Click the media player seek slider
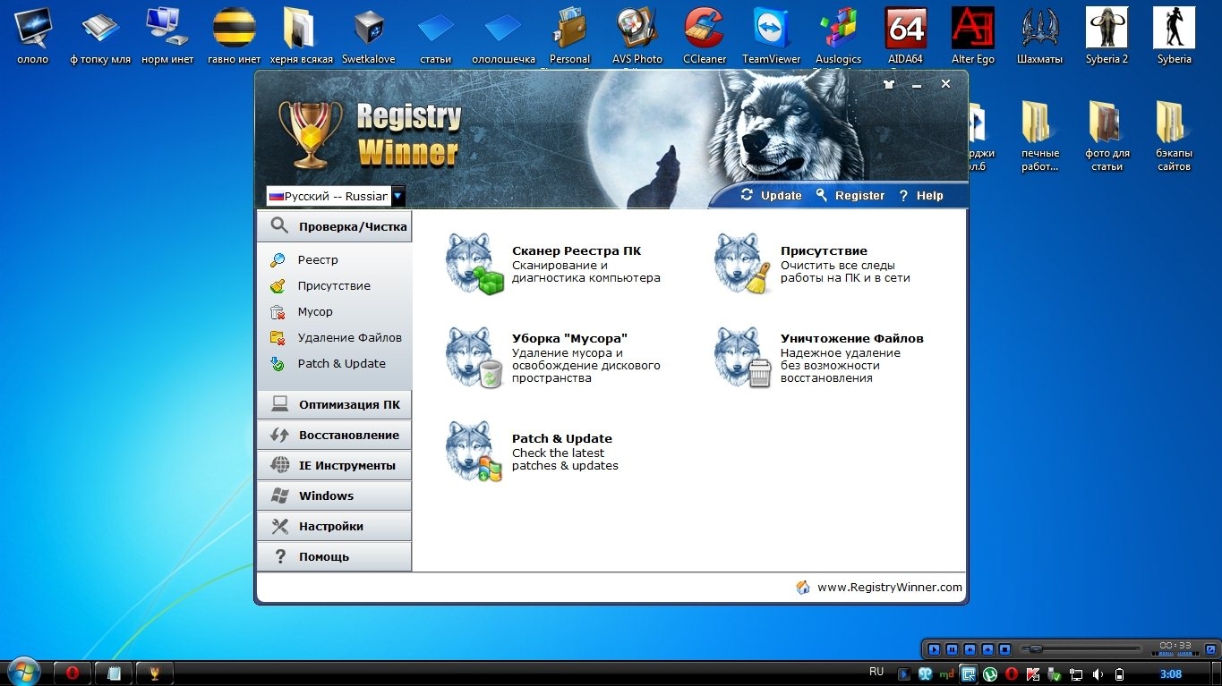 coord(1085,648)
